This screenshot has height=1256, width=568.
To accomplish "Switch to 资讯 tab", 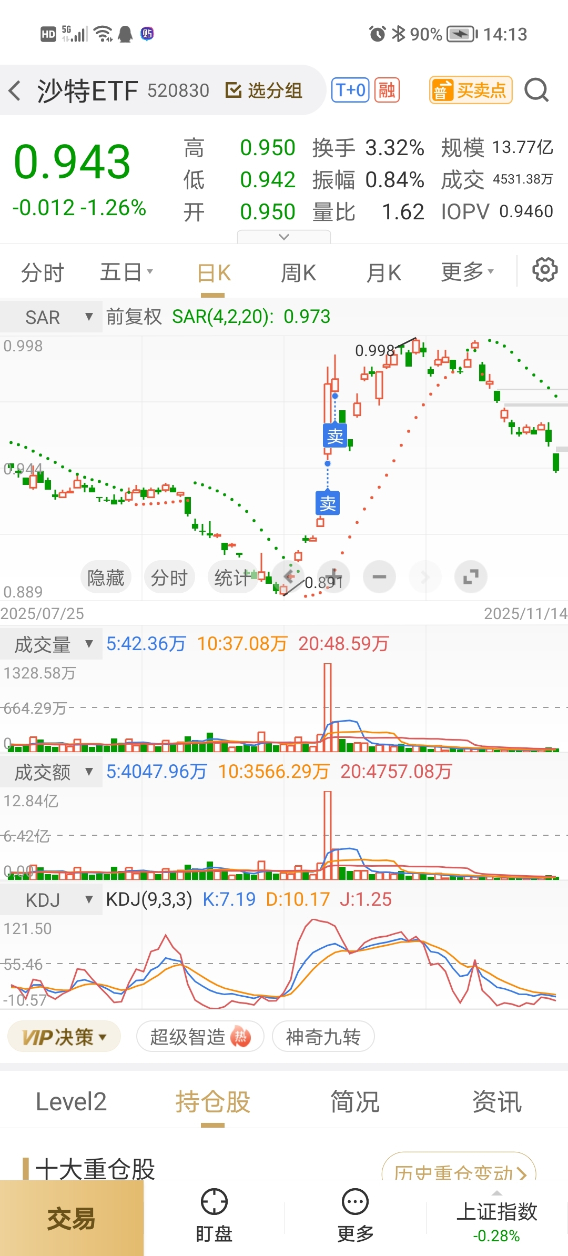I will (x=497, y=1101).
